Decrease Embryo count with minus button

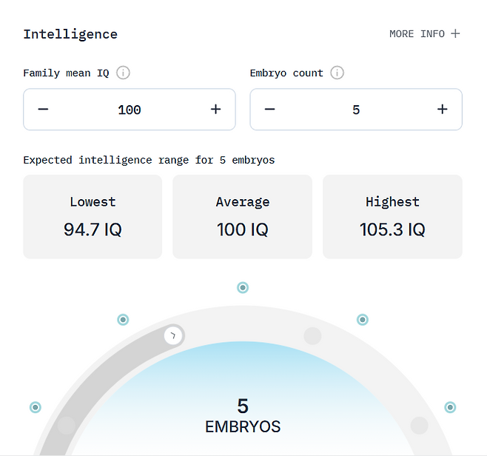(269, 110)
